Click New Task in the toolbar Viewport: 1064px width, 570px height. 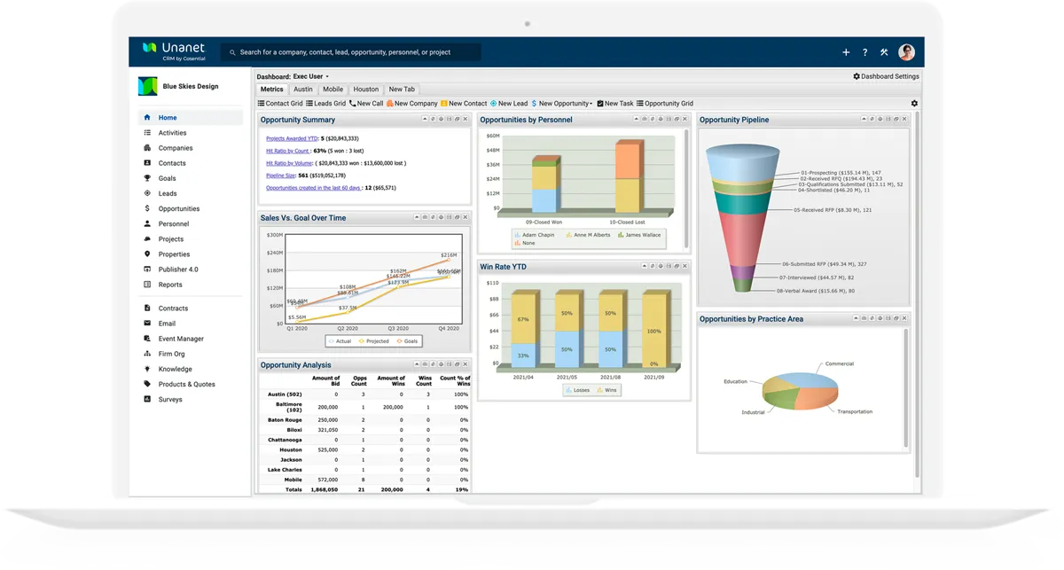point(615,104)
